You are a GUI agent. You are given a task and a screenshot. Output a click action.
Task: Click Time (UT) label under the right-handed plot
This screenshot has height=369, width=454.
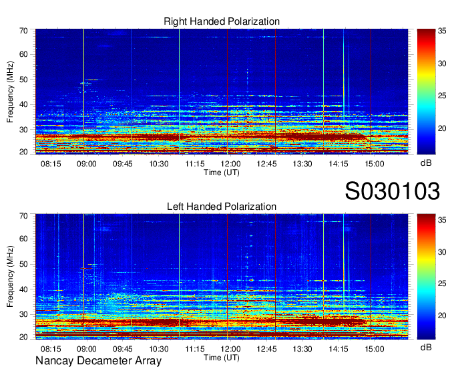pos(222,172)
